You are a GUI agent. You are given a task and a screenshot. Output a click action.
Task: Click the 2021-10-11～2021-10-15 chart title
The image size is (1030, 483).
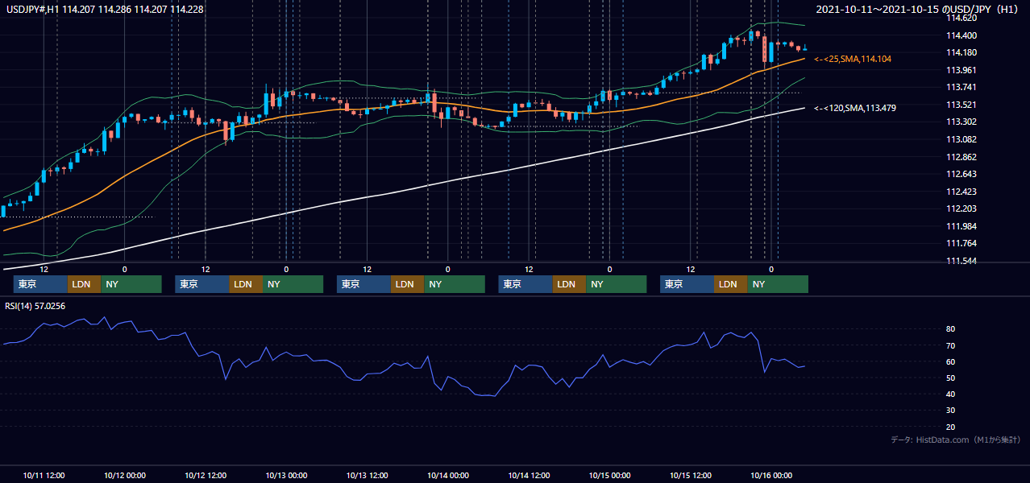[918, 9]
